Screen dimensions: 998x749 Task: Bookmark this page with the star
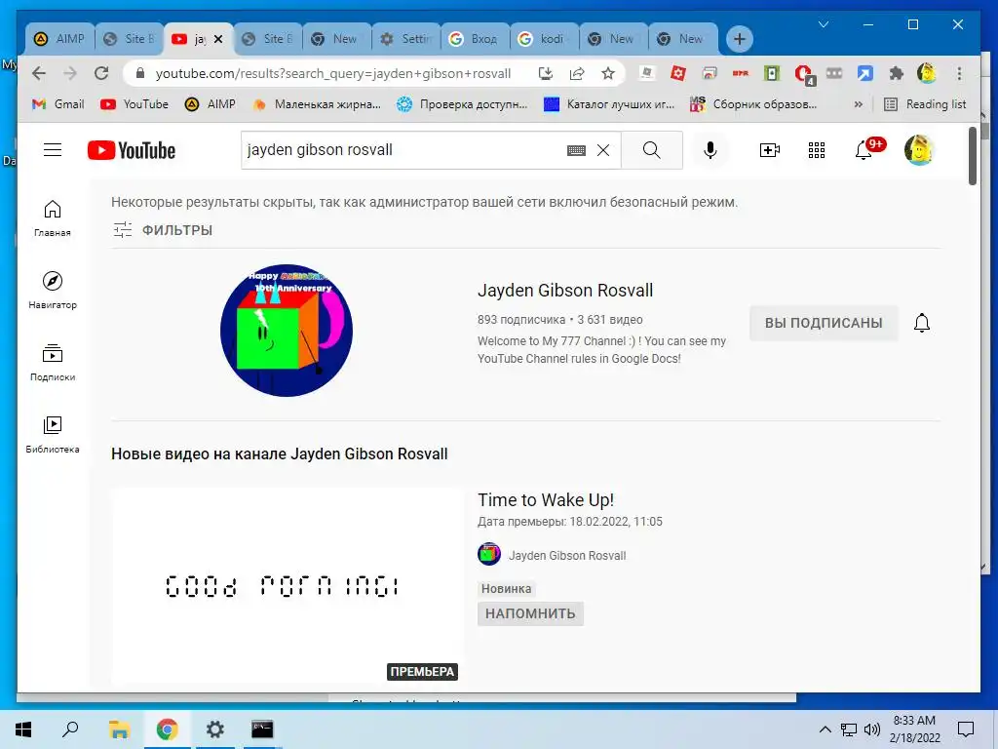click(x=608, y=74)
